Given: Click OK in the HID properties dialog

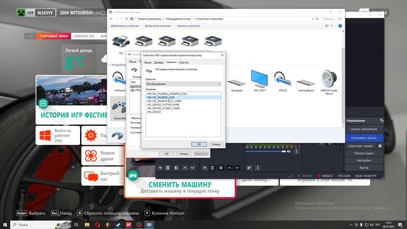Looking at the screenshot, I should 199,144.
